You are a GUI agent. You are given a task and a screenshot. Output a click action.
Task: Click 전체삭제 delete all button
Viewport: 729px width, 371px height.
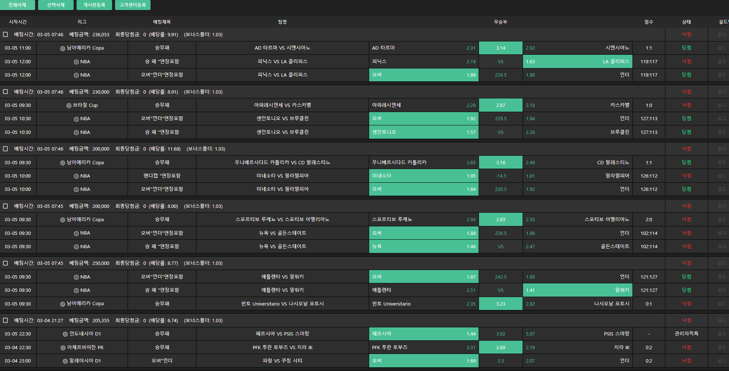tap(17, 5)
